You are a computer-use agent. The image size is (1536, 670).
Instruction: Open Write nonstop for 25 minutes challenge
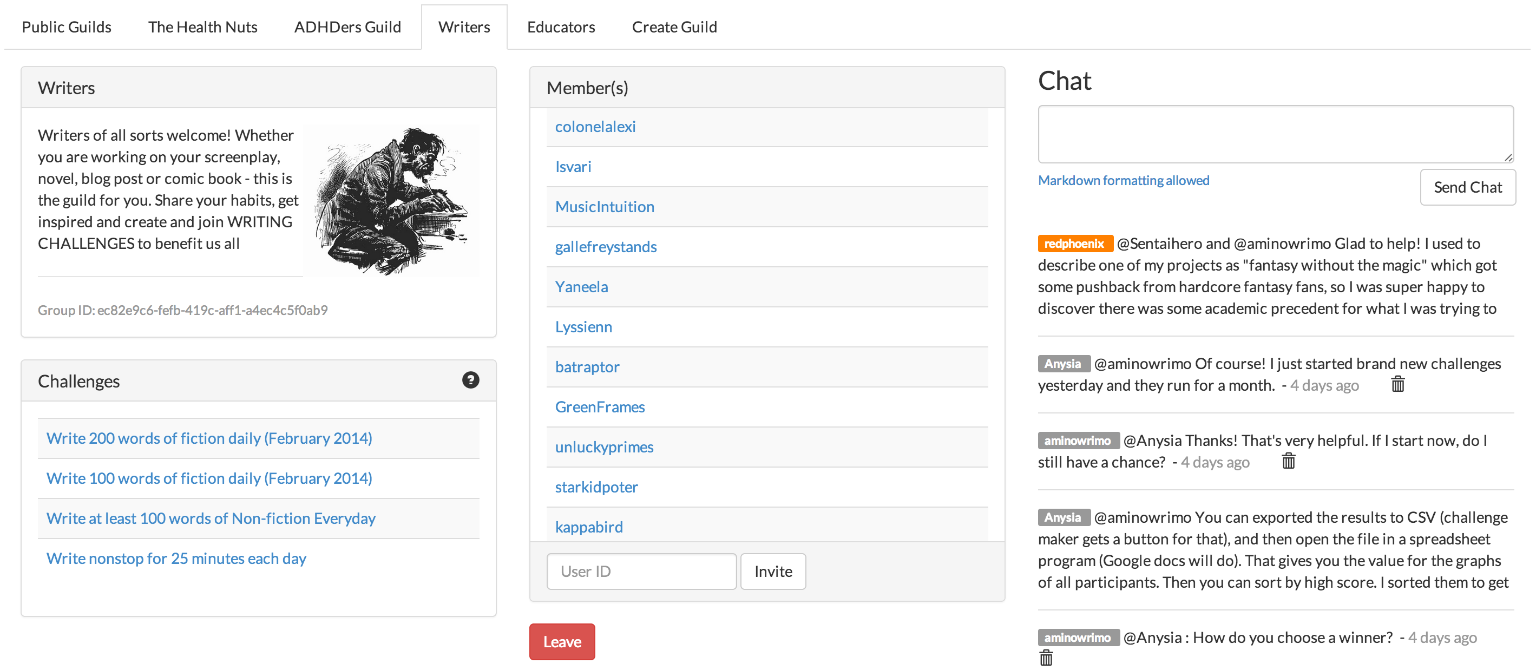(x=176, y=558)
